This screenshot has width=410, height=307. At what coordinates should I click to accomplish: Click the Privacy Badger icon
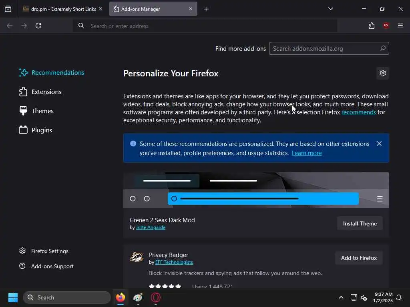136,257
